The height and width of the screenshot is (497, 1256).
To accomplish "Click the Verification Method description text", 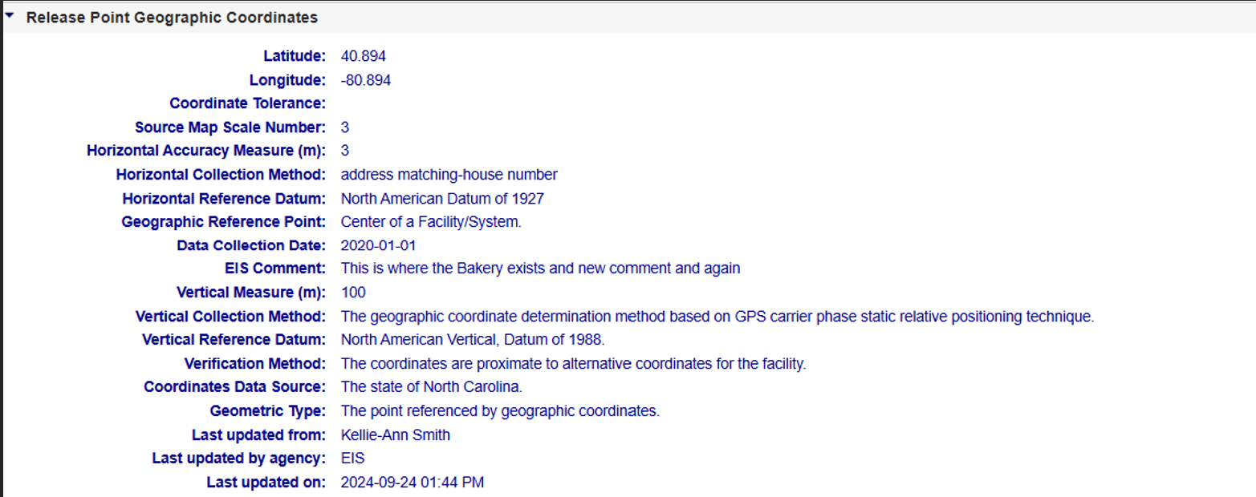I will (x=574, y=363).
